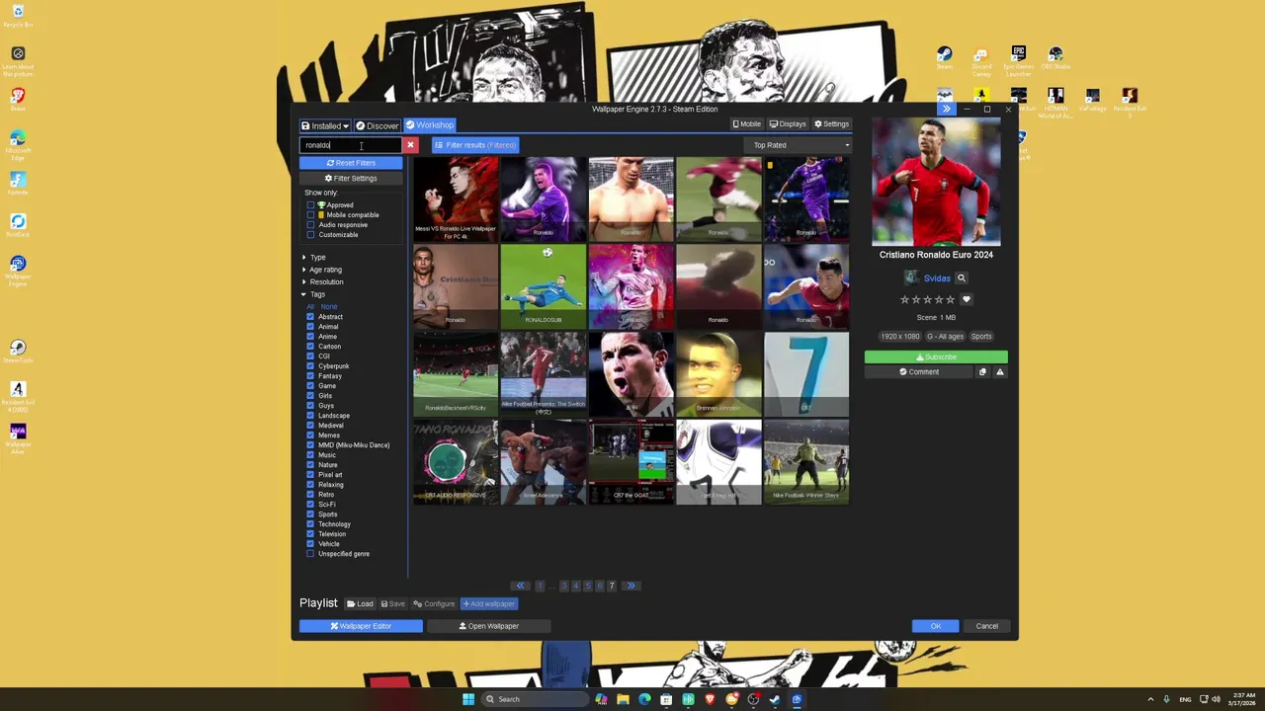Clear the search box with the red X
The height and width of the screenshot is (711, 1265).
410,145
